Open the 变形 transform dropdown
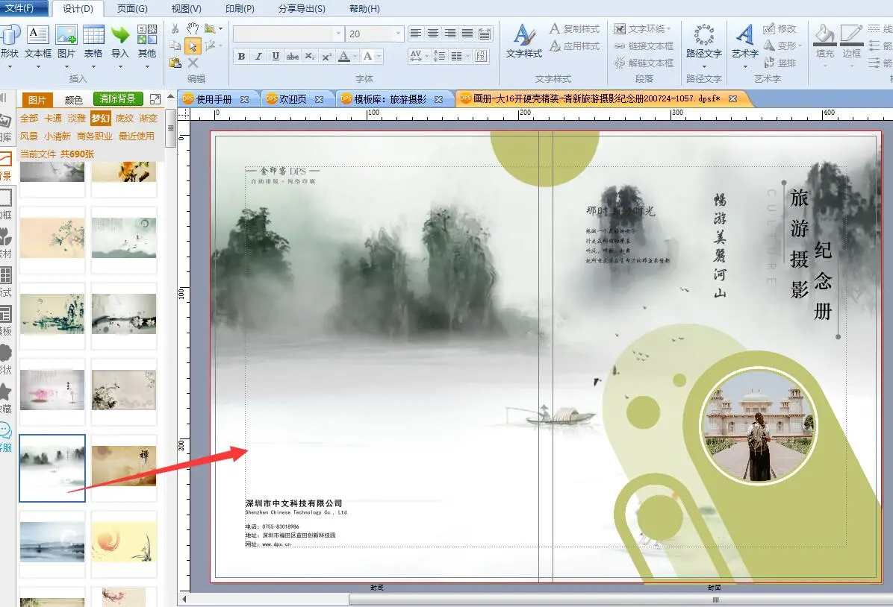Viewport: 893px width, 607px height. 800,45
